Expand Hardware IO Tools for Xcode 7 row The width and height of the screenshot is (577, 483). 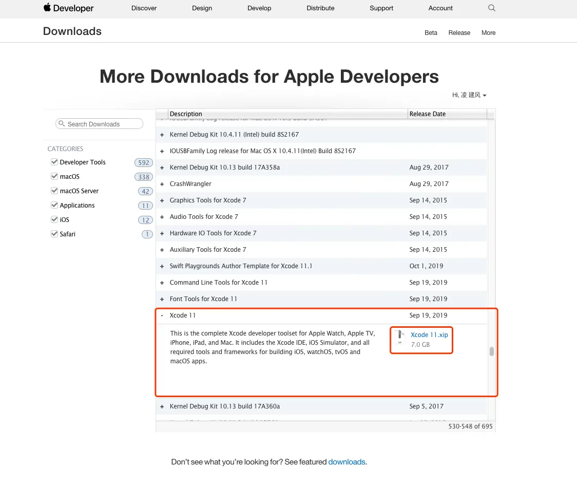tap(162, 233)
